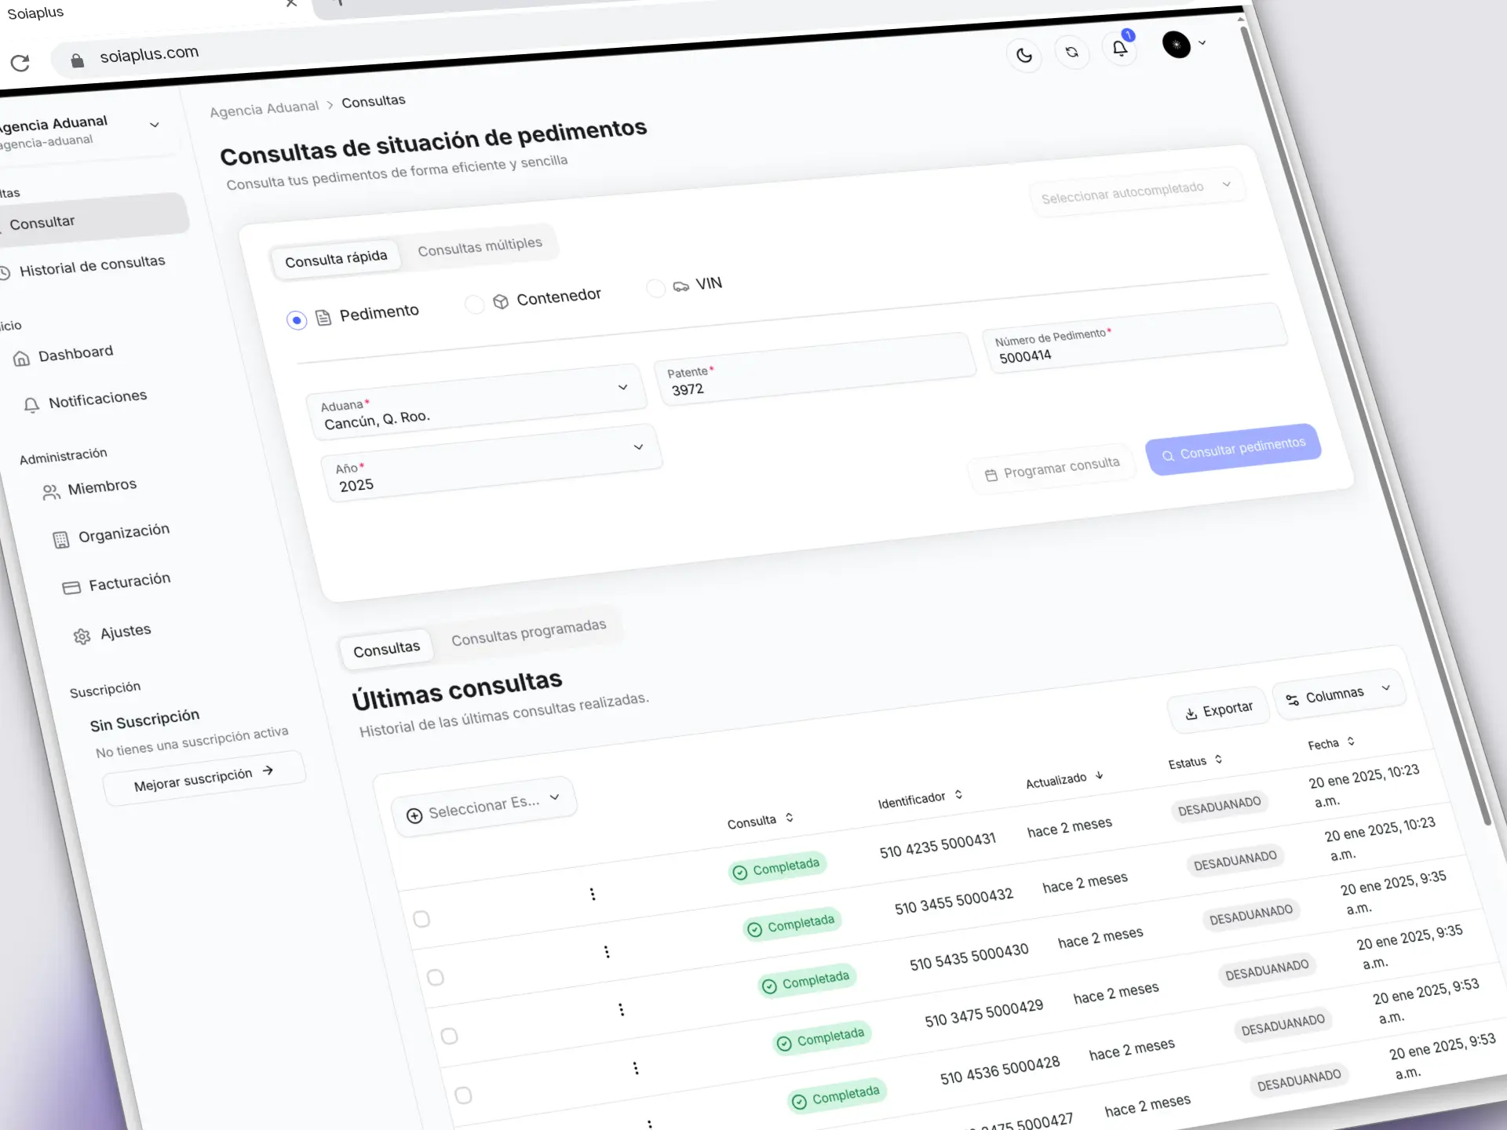This screenshot has height=1130, width=1507.
Task: Open row actions for 510 3475 5000429
Action: [x=636, y=1068]
